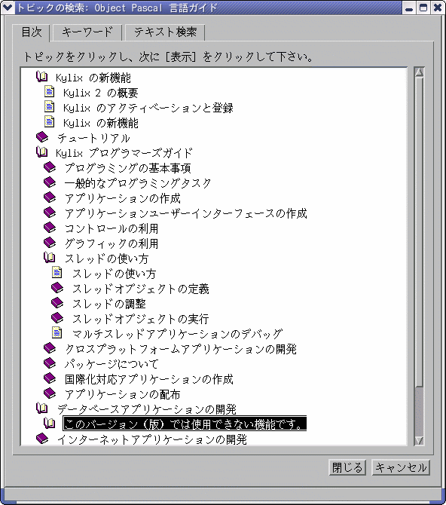
Task: Minimize the help topics window
Action: tap(409, 8)
